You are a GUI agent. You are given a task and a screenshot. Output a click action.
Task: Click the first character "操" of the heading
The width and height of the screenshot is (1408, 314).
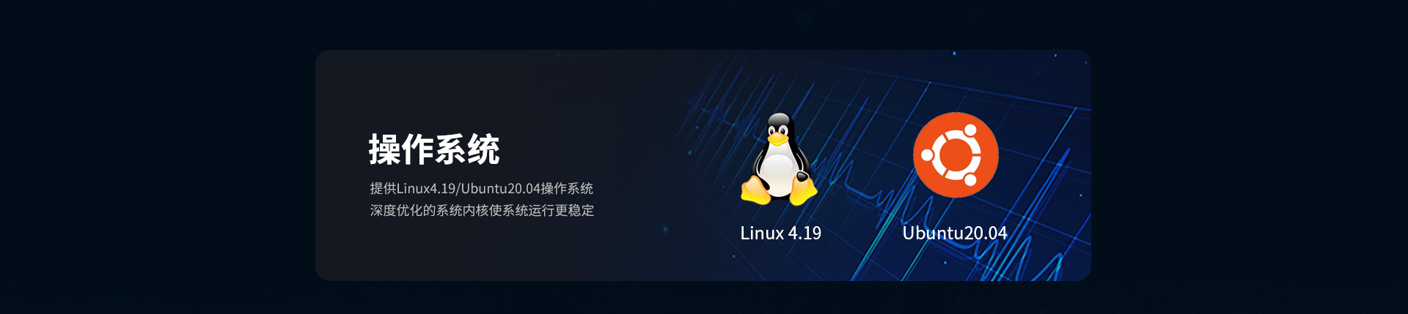click(x=384, y=150)
